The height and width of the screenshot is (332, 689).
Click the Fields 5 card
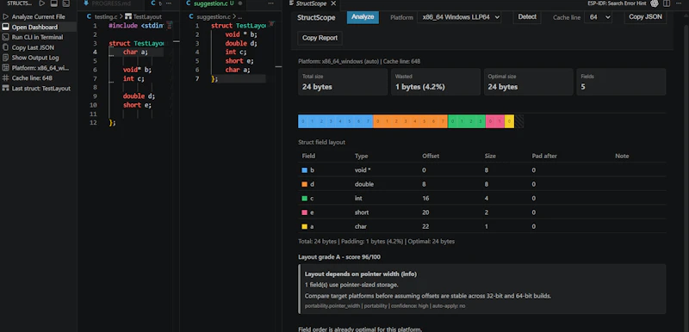click(621, 82)
